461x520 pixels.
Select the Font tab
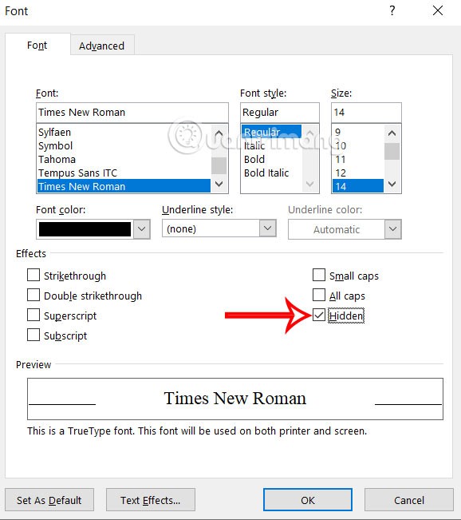pyautogui.click(x=37, y=45)
